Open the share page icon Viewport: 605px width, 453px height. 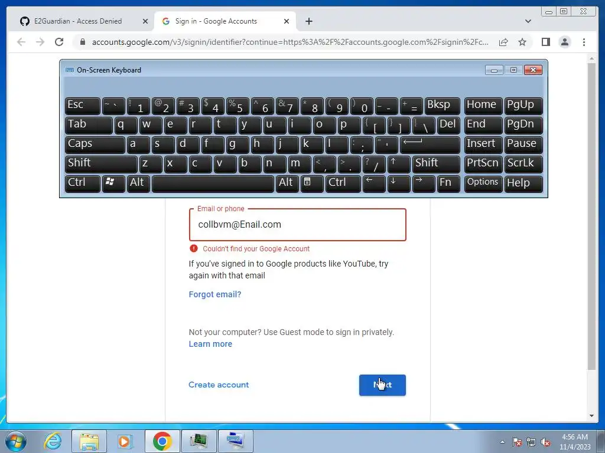[503, 42]
